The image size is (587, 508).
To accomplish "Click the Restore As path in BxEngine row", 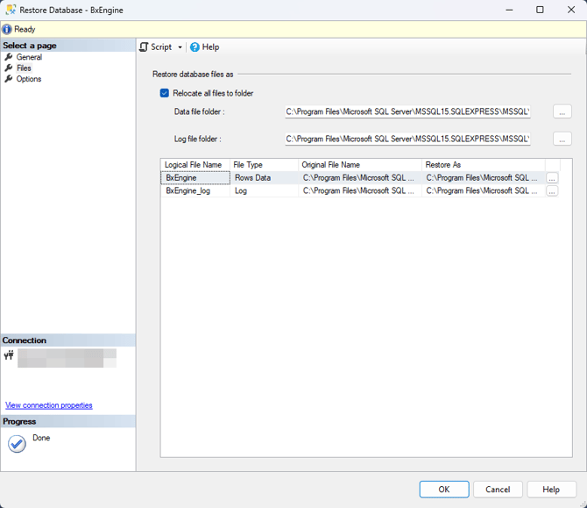I will pyautogui.click(x=484, y=178).
